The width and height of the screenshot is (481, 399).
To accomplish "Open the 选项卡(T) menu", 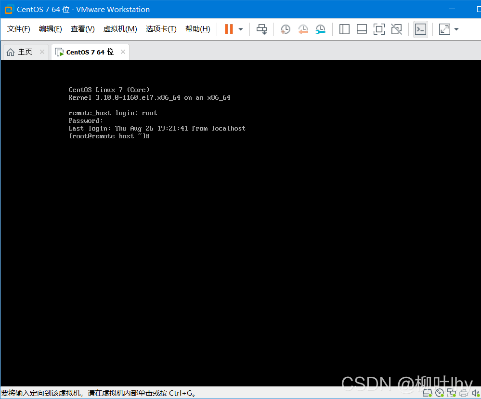I will tap(161, 29).
